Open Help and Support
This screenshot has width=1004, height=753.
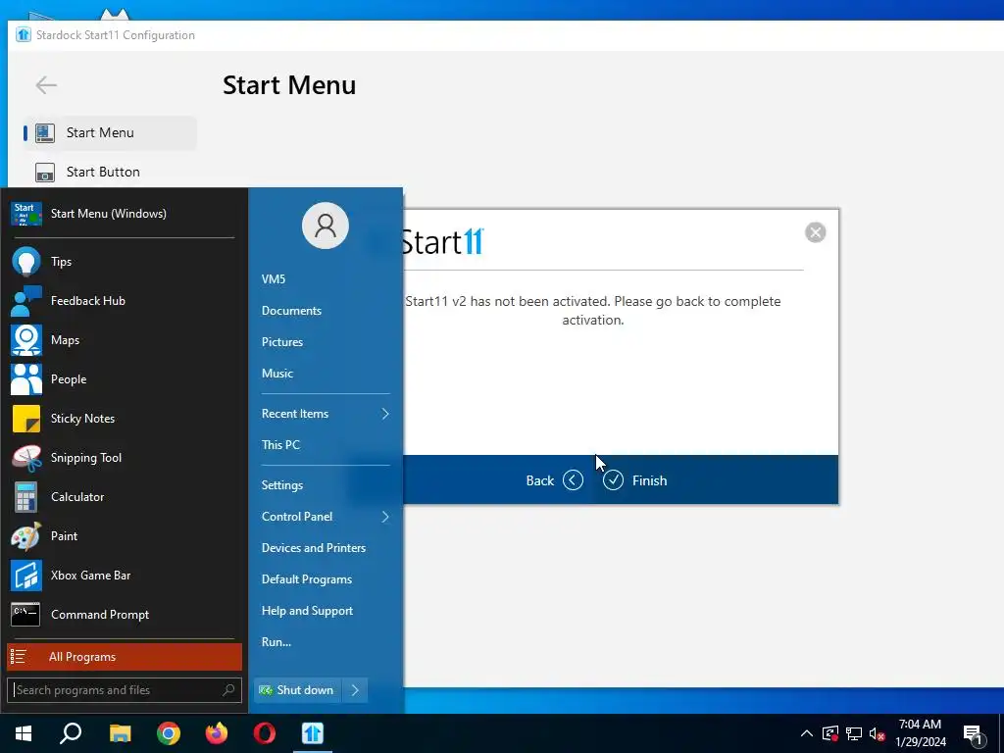tap(307, 611)
